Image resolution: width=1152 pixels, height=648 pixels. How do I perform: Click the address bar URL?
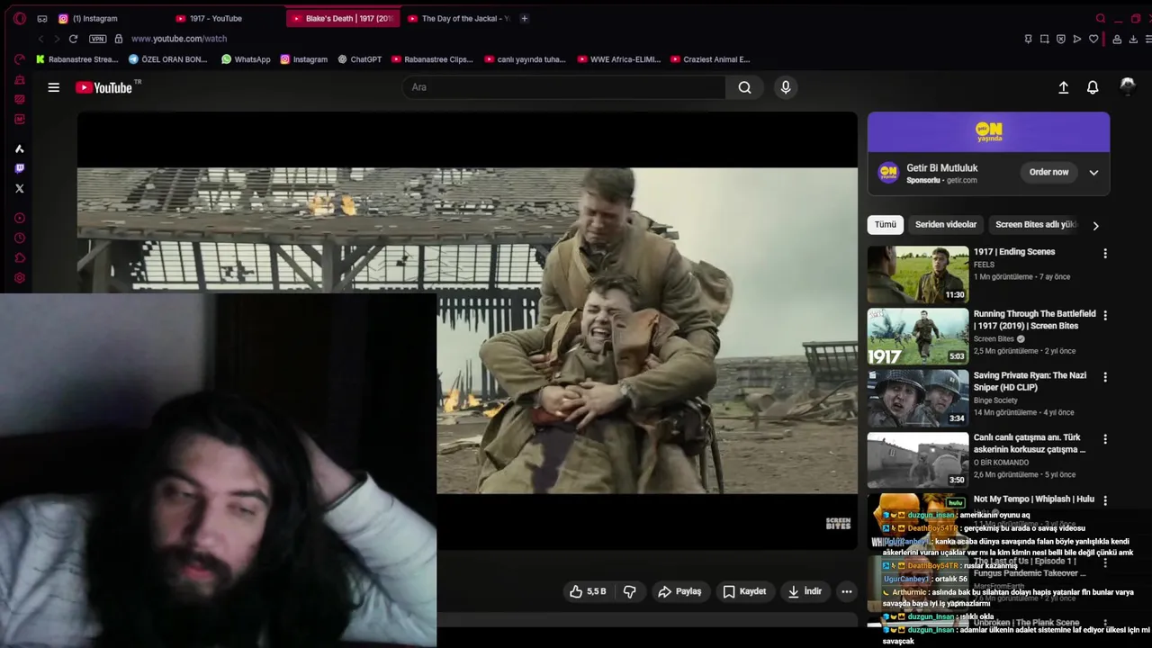pos(179,39)
